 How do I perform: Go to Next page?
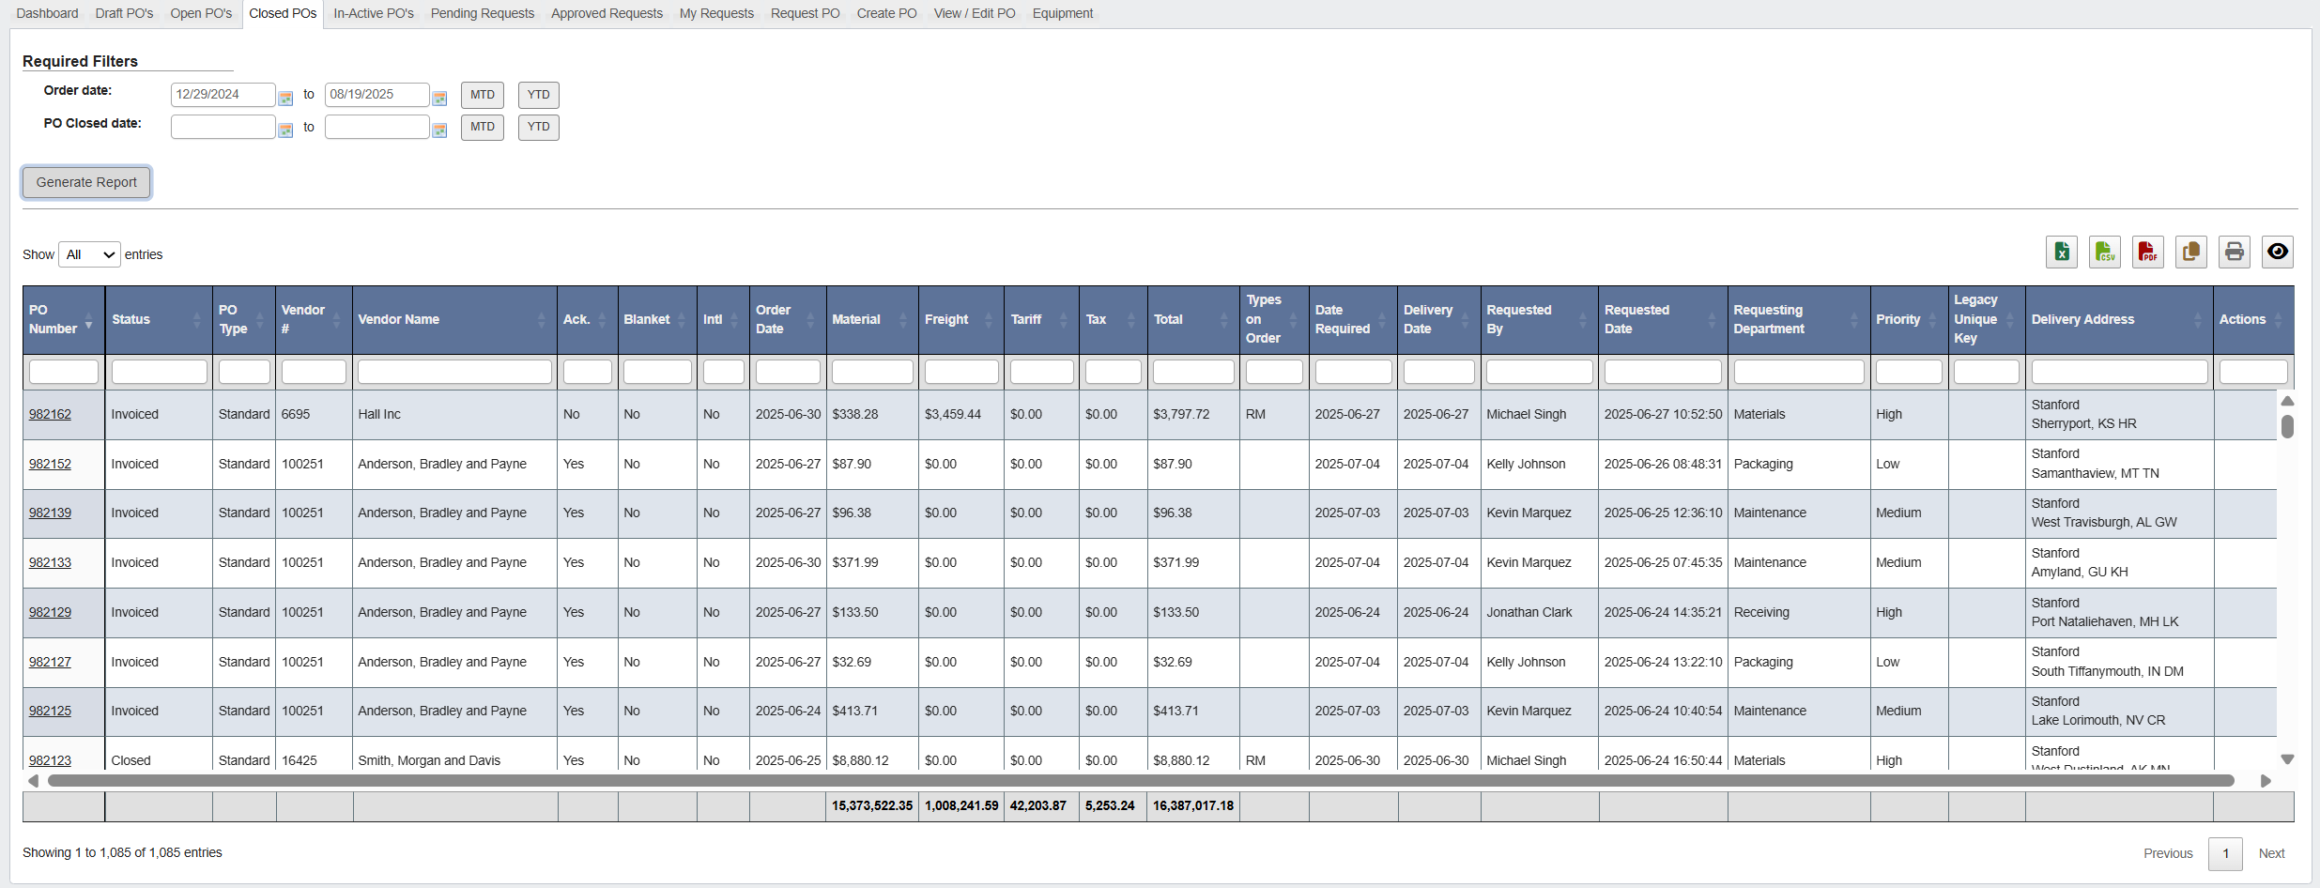pos(2271,853)
